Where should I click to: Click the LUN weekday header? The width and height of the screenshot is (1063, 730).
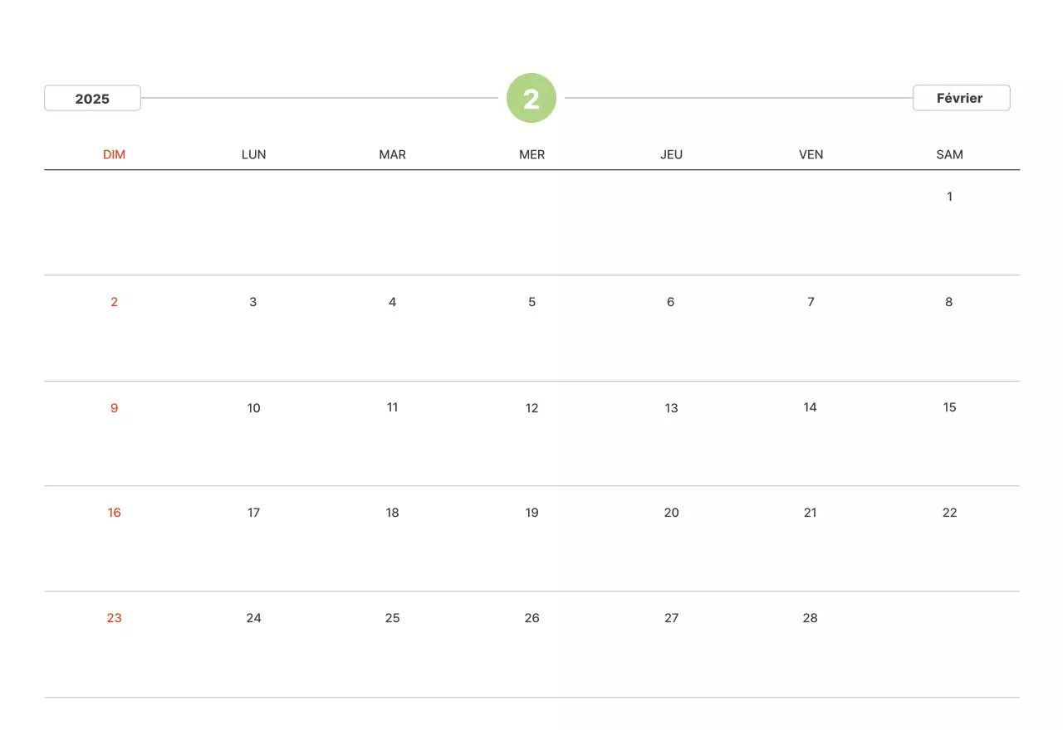point(253,154)
